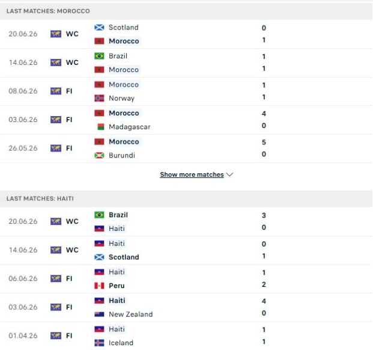Open the Morocco vs Burundi 5-0 result
Image resolution: width=373 pixels, height=350 pixels.
[x=264, y=148]
